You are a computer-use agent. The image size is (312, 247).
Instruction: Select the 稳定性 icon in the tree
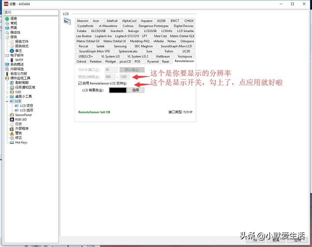tap(7, 32)
